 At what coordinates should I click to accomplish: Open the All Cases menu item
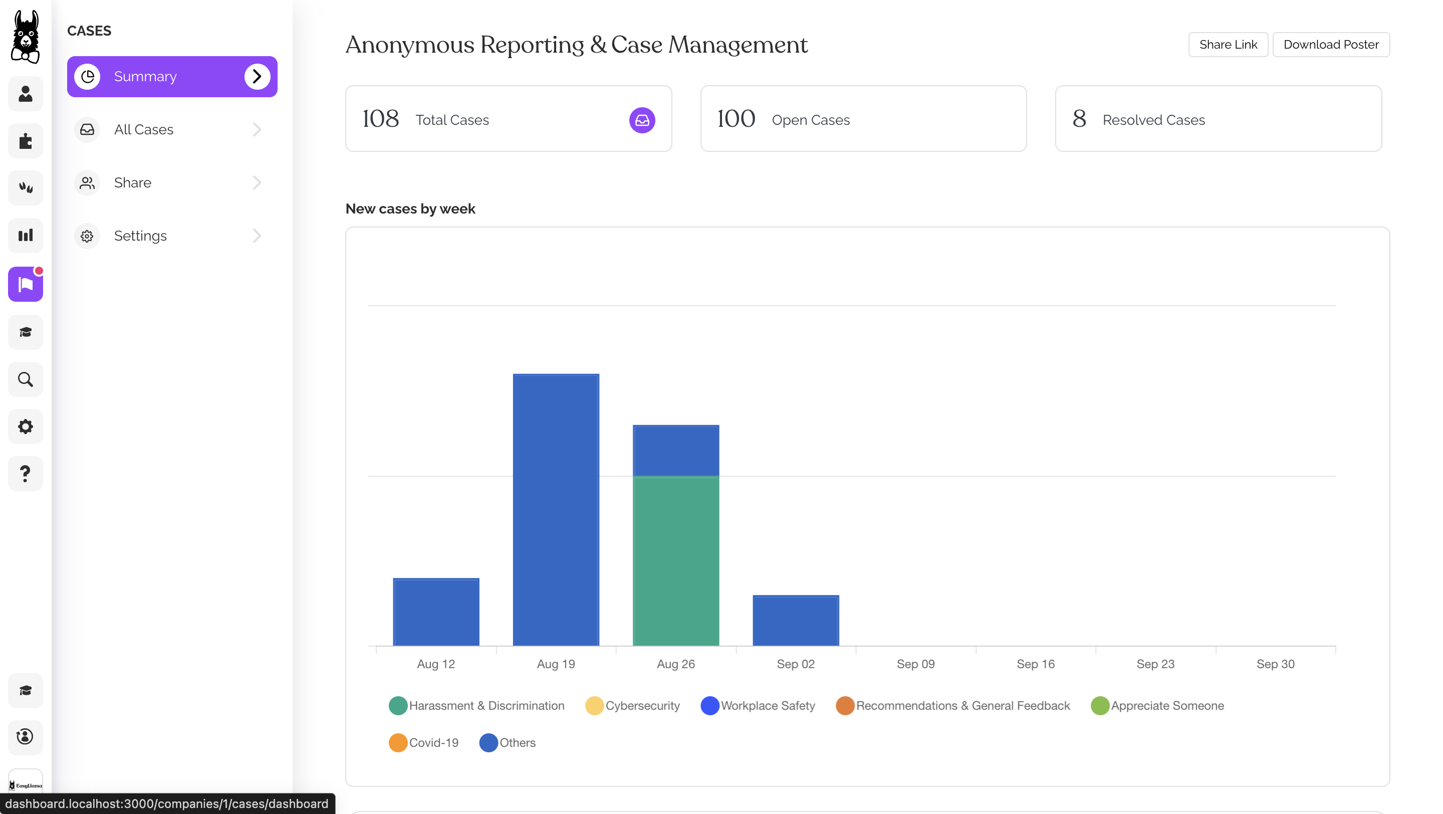(x=143, y=129)
